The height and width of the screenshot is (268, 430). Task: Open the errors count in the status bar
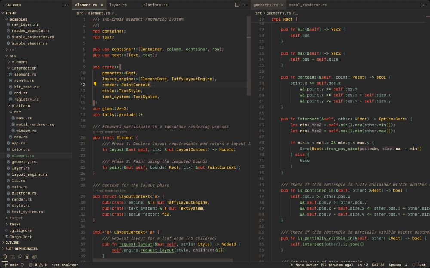tap(32, 265)
